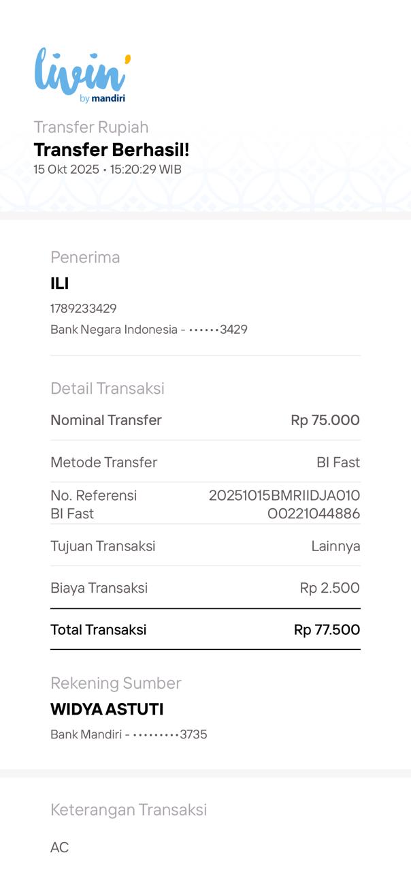Tap the Transfer Berhasil! heading
Viewport: 411px width, 872px height.
[112, 150]
